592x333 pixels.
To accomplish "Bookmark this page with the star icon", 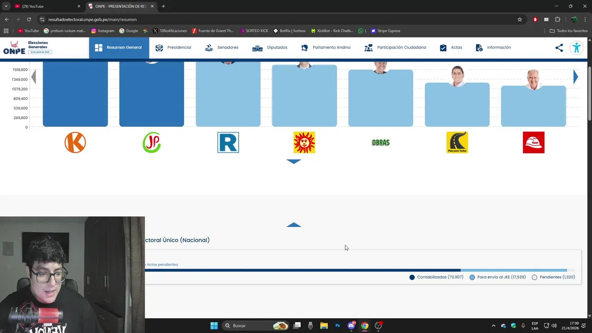I will [520, 19].
